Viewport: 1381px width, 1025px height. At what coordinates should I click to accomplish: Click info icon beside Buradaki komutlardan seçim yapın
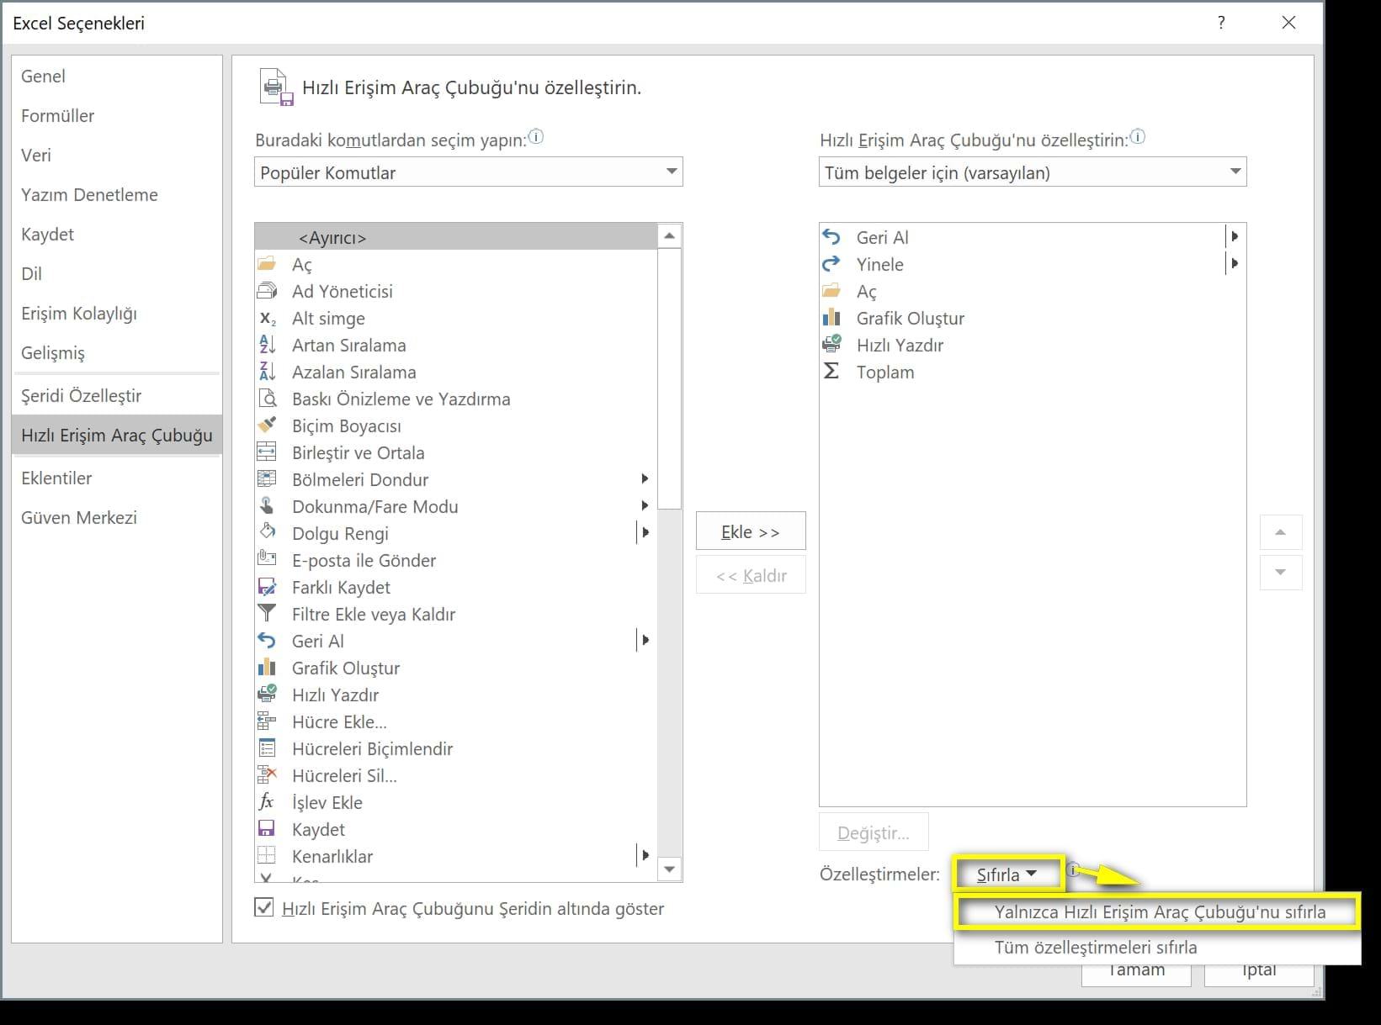[535, 136]
